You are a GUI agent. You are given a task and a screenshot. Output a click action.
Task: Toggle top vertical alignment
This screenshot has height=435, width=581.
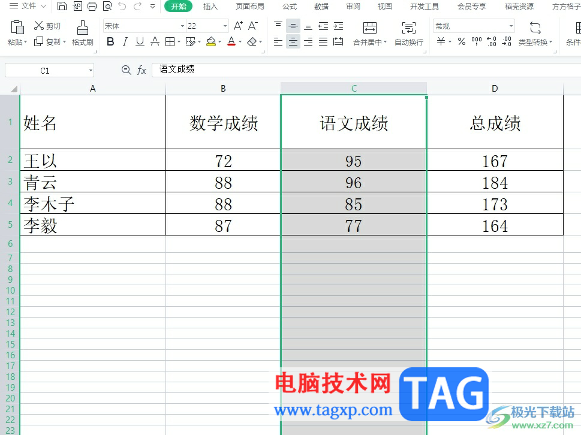pos(278,26)
